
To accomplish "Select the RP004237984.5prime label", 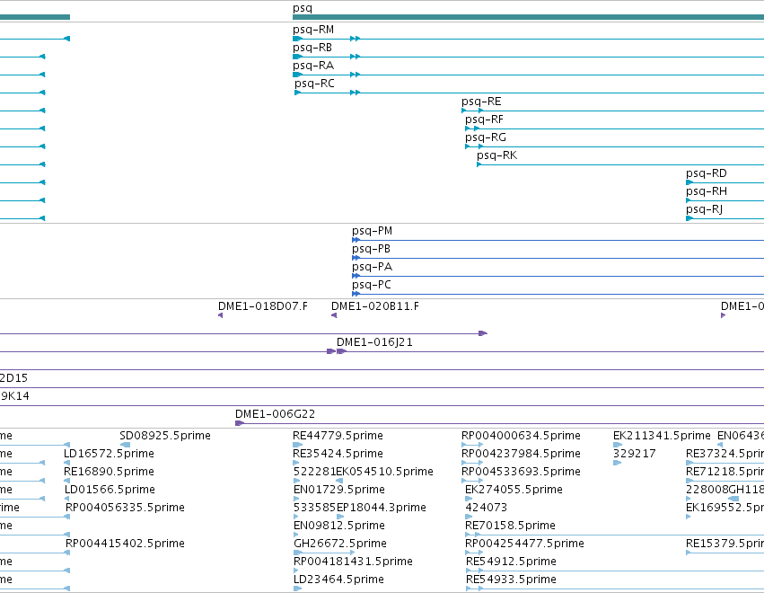I will point(521,454).
